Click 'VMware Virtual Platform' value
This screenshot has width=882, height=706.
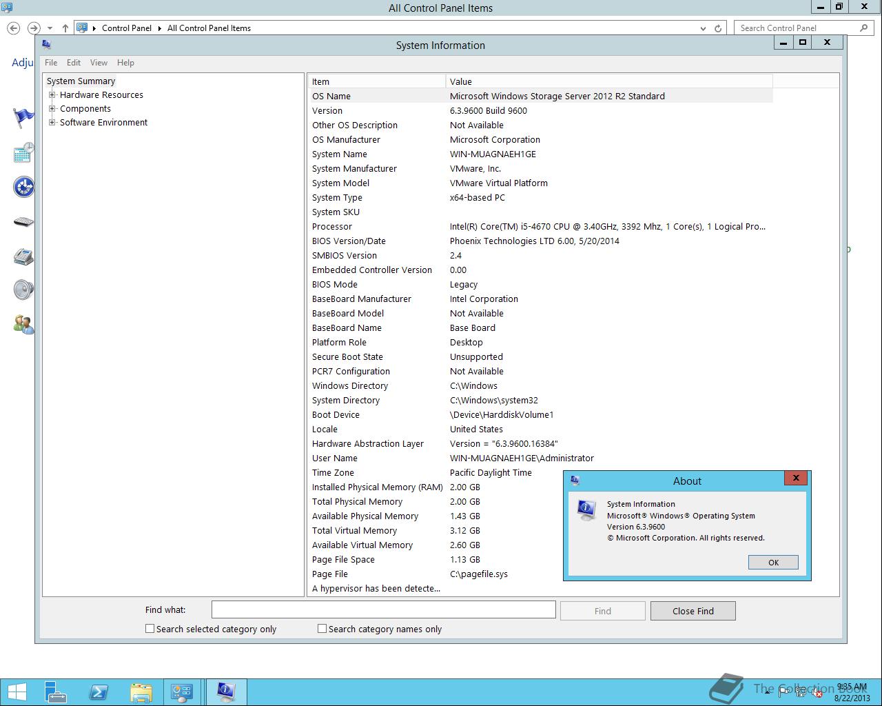[x=499, y=183]
